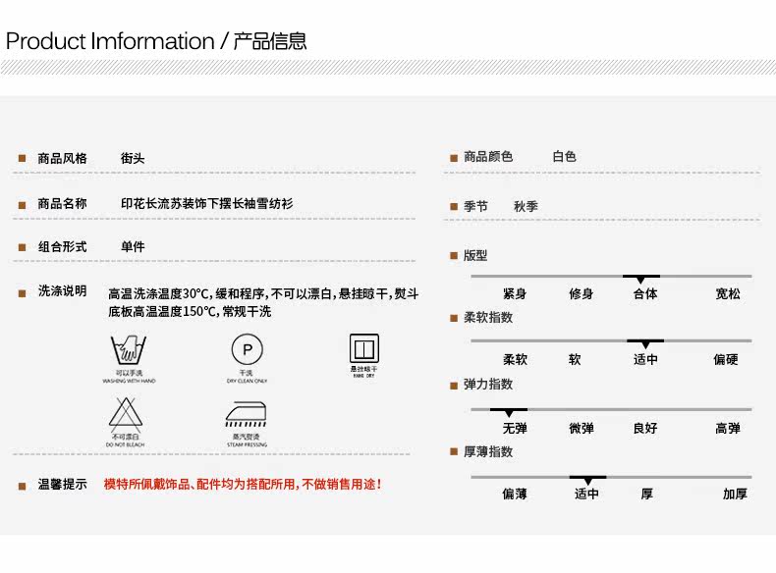Click the STEAM PRESSING caption
Viewport: 776px width, 573px height.
click(x=247, y=444)
